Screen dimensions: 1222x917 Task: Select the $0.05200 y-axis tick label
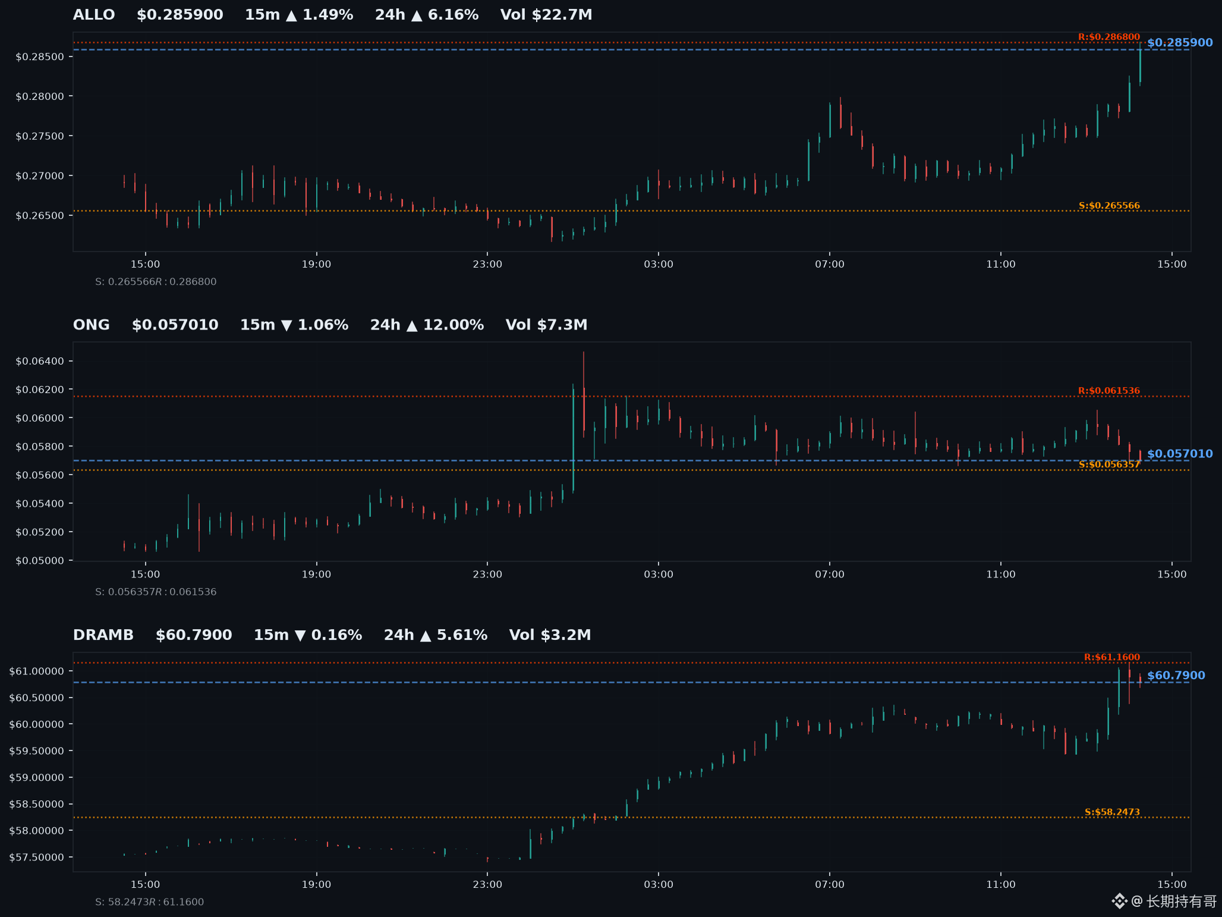click(40, 532)
